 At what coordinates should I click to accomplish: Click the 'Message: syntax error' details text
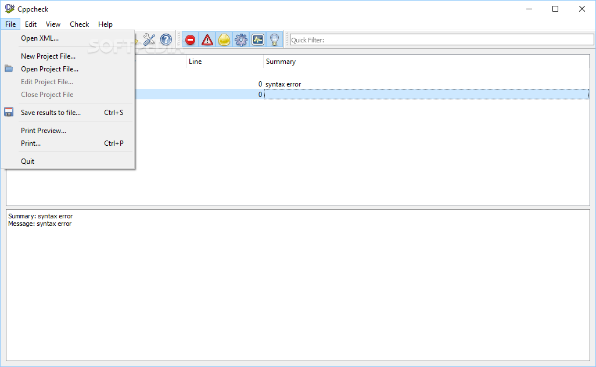tap(40, 224)
